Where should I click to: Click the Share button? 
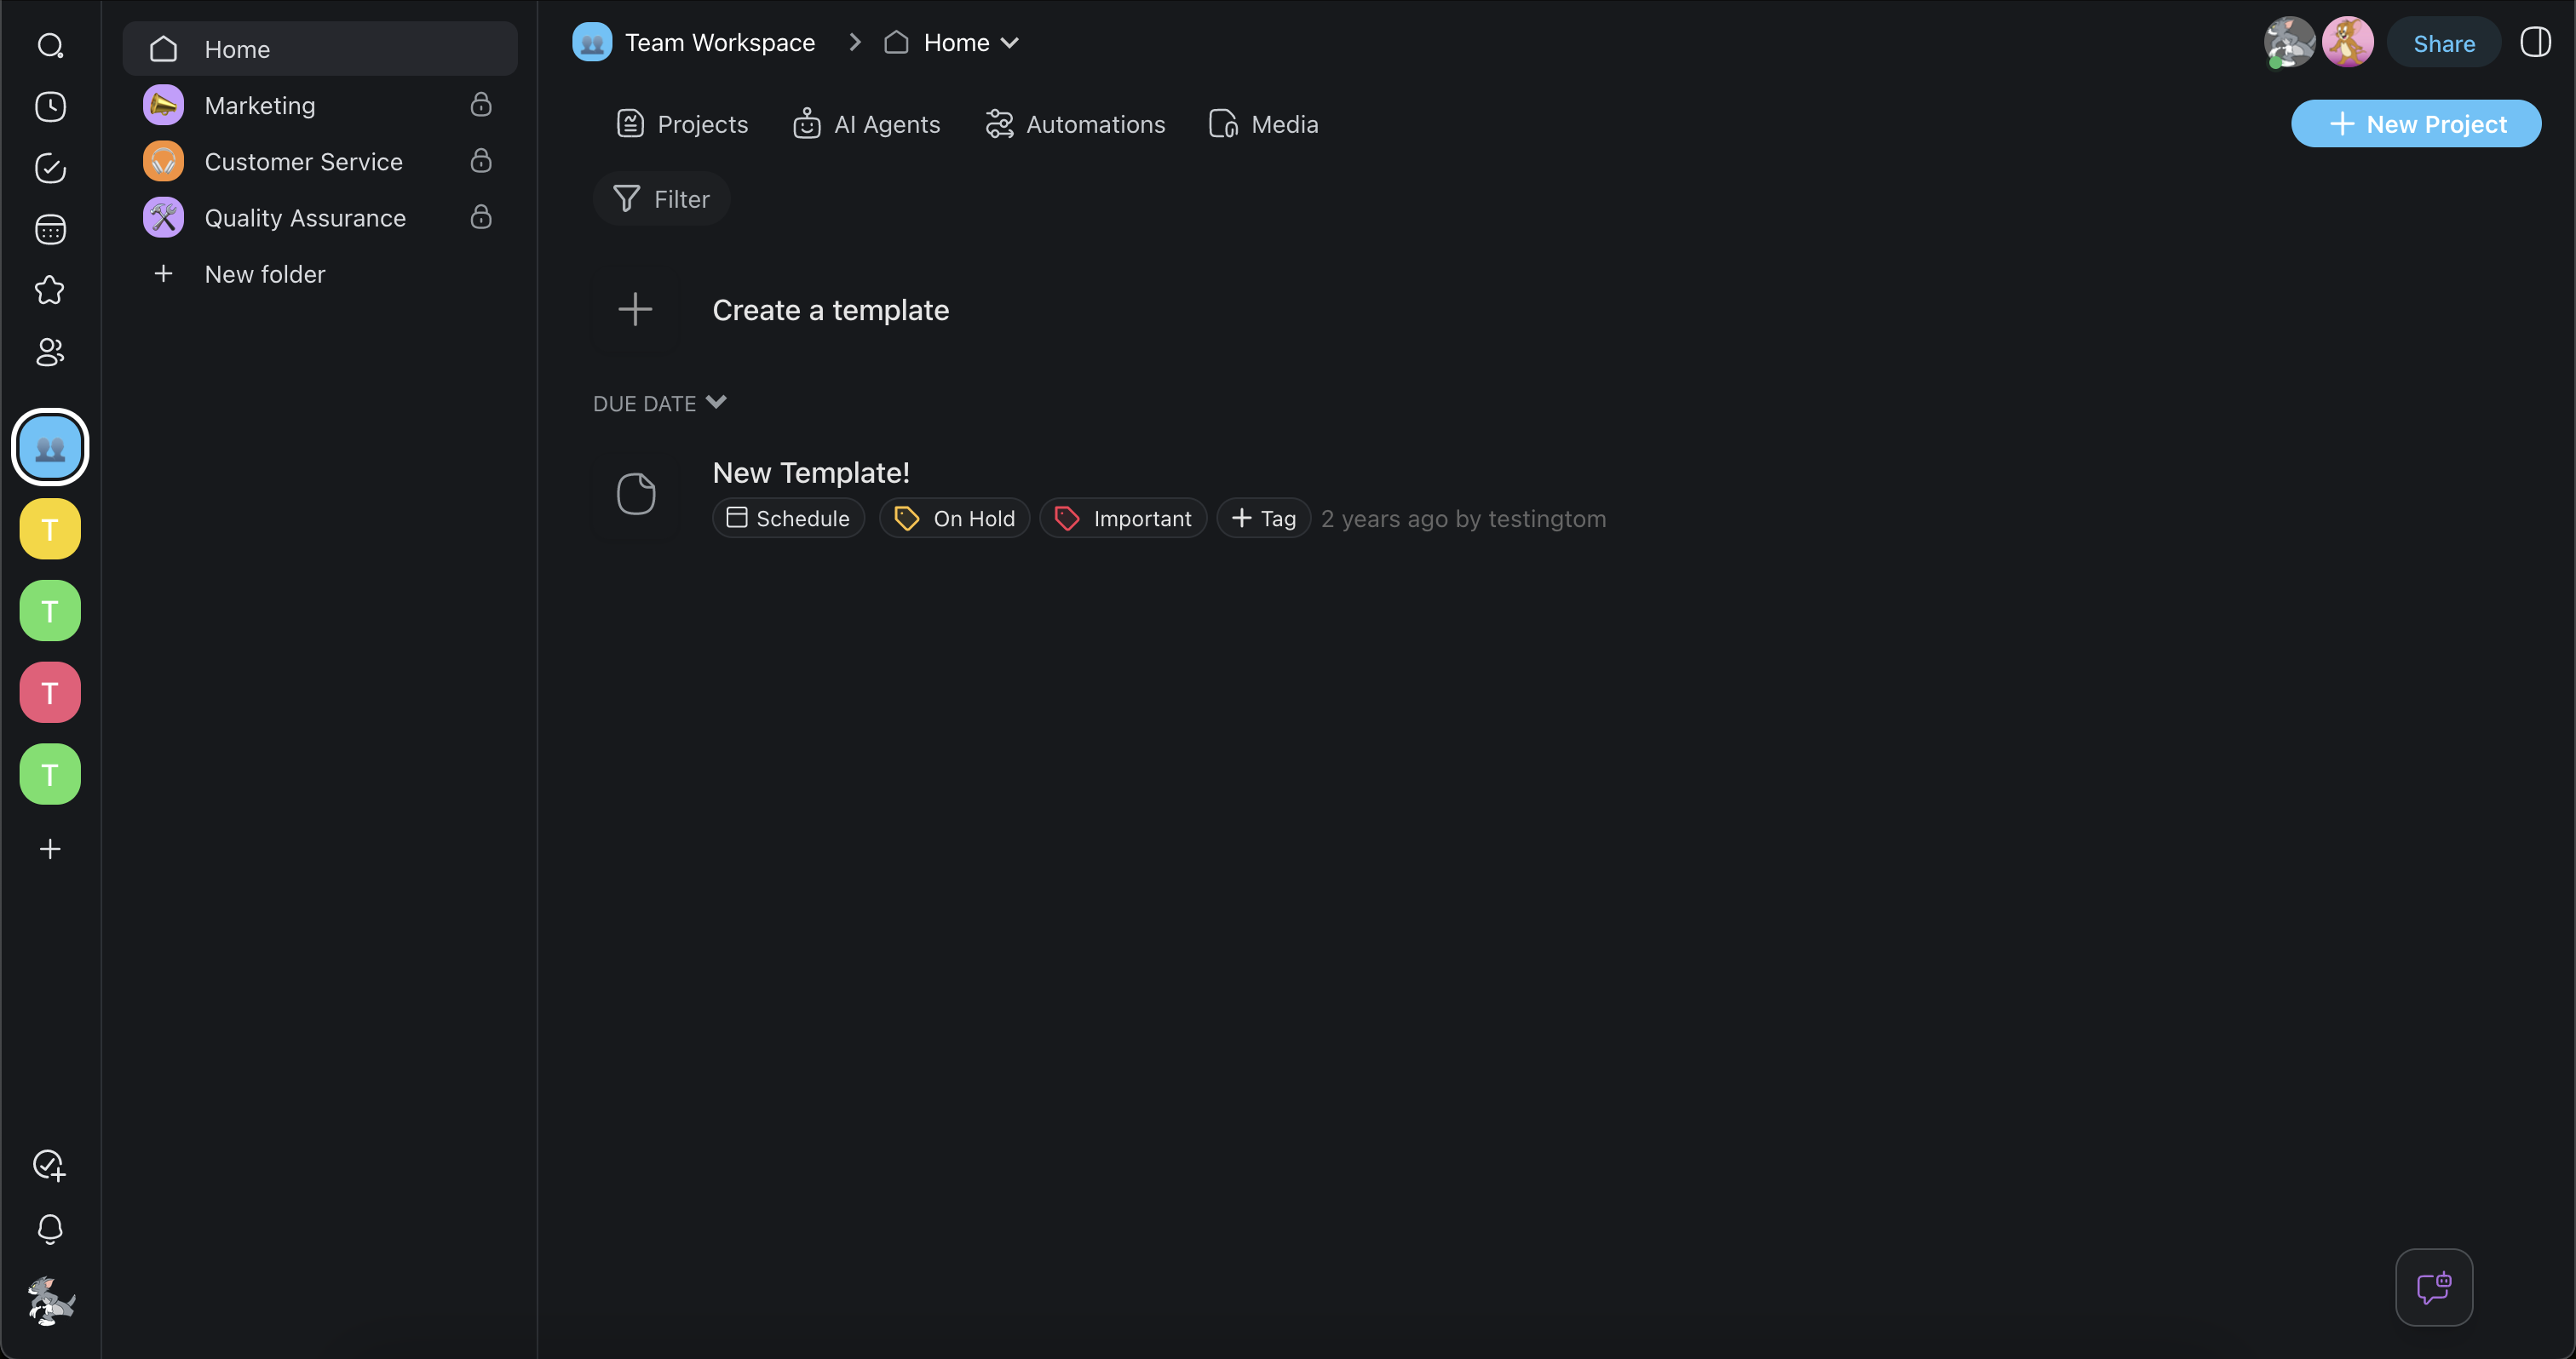tap(2443, 43)
